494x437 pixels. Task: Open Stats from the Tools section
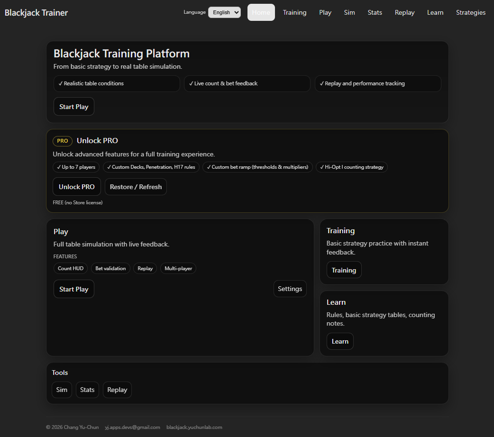click(87, 390)
